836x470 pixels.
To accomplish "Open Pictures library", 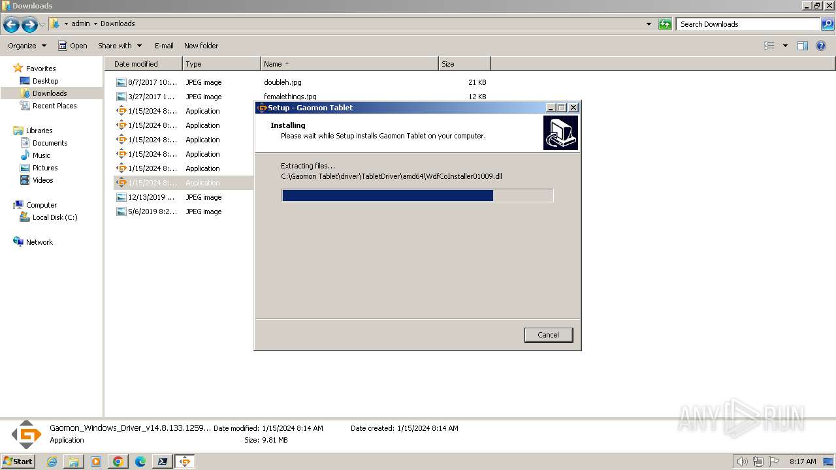I will tap(45, 168).
